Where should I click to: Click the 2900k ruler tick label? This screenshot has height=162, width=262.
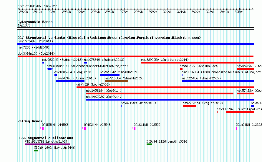(24, 12)
